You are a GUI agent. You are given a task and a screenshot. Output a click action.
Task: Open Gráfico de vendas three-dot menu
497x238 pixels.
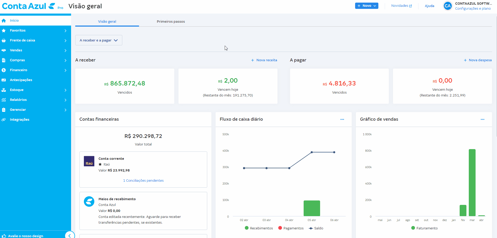(482, 119)
